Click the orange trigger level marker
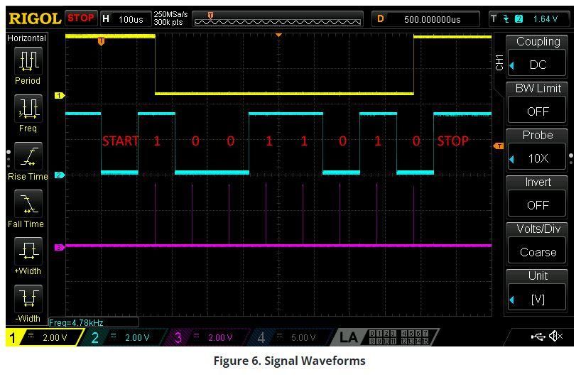This screenshot has width=581, height=377. coord(499,146)
